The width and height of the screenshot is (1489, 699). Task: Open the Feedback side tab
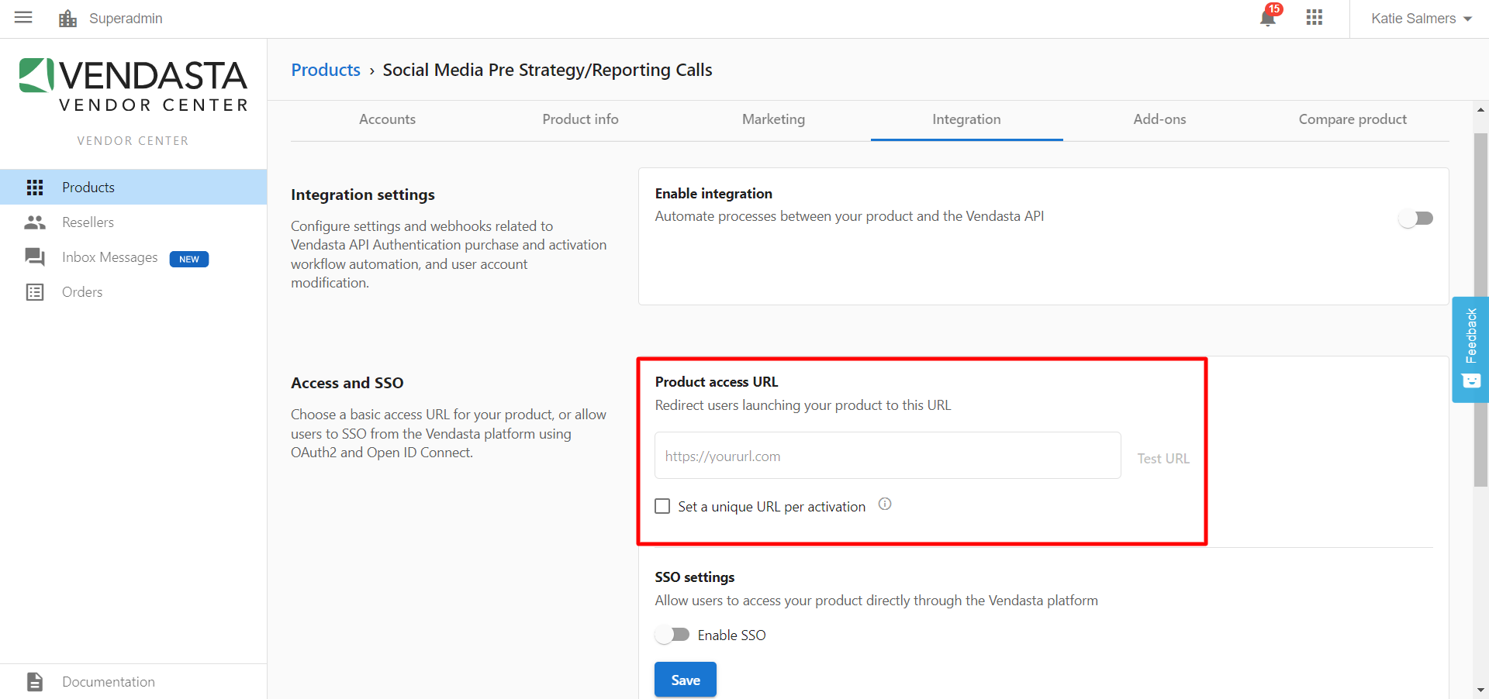(1470, 349)
